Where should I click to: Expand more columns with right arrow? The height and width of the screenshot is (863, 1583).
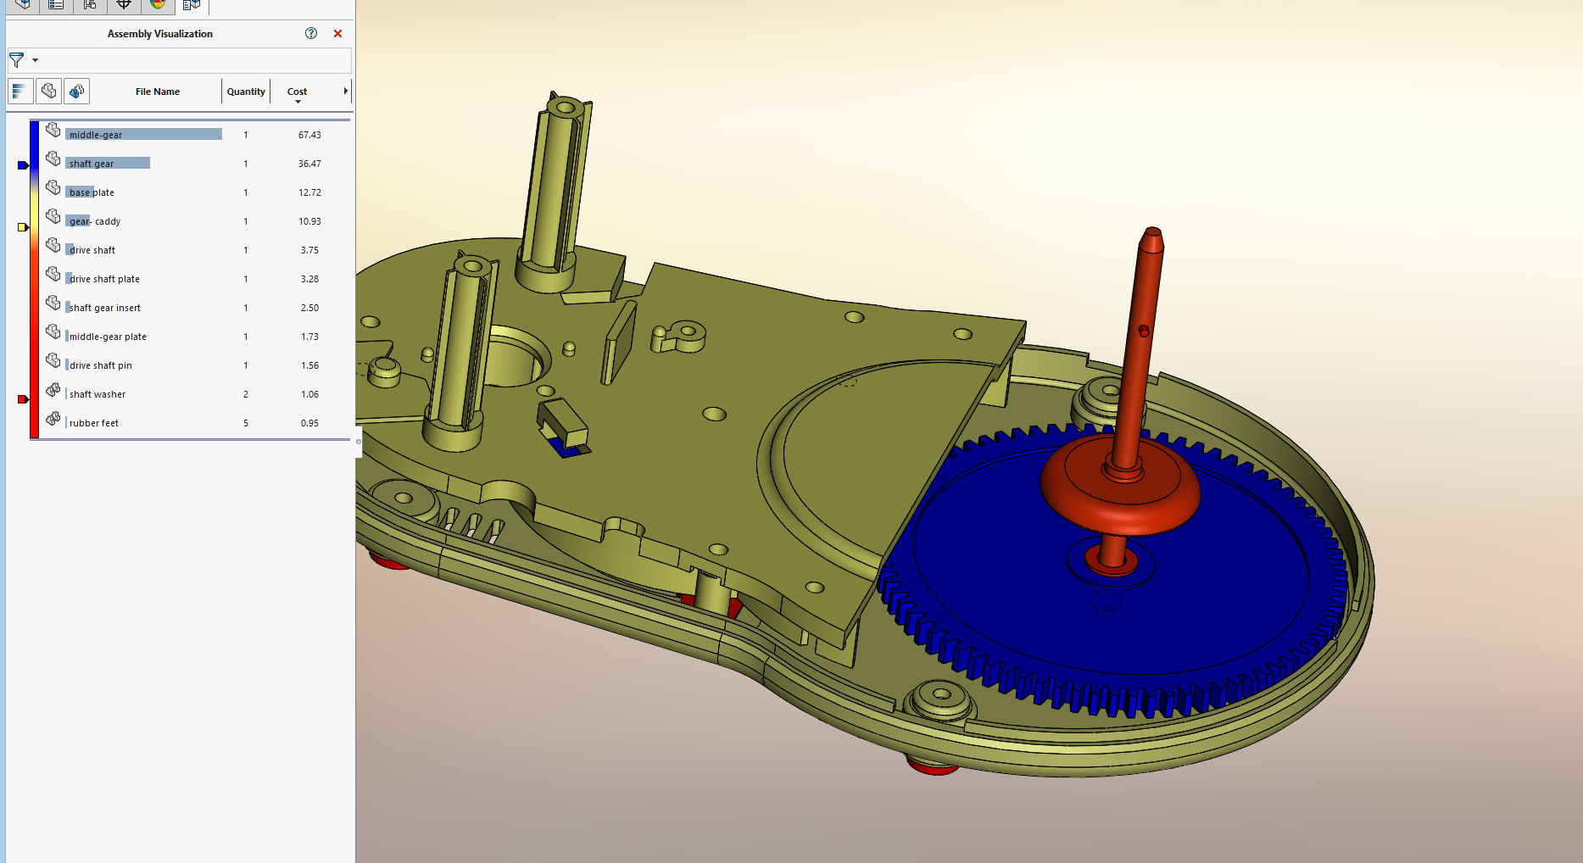[x=345, y=91]
